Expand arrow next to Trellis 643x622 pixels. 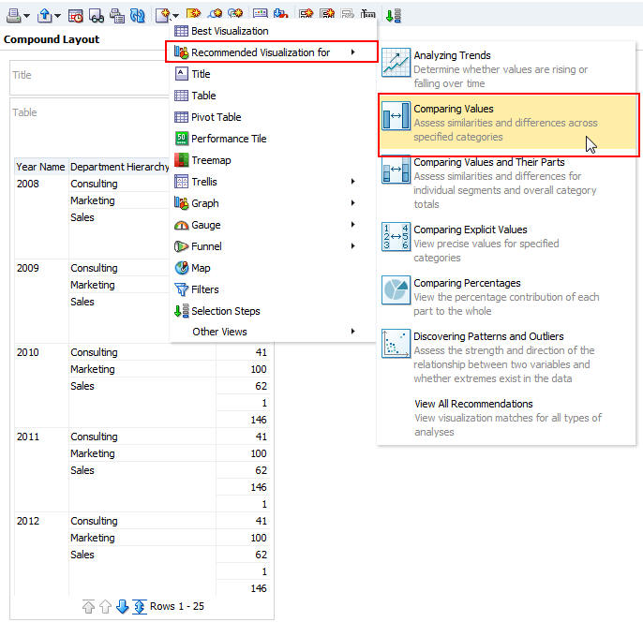pyautogui.click(x=352, y=181)
